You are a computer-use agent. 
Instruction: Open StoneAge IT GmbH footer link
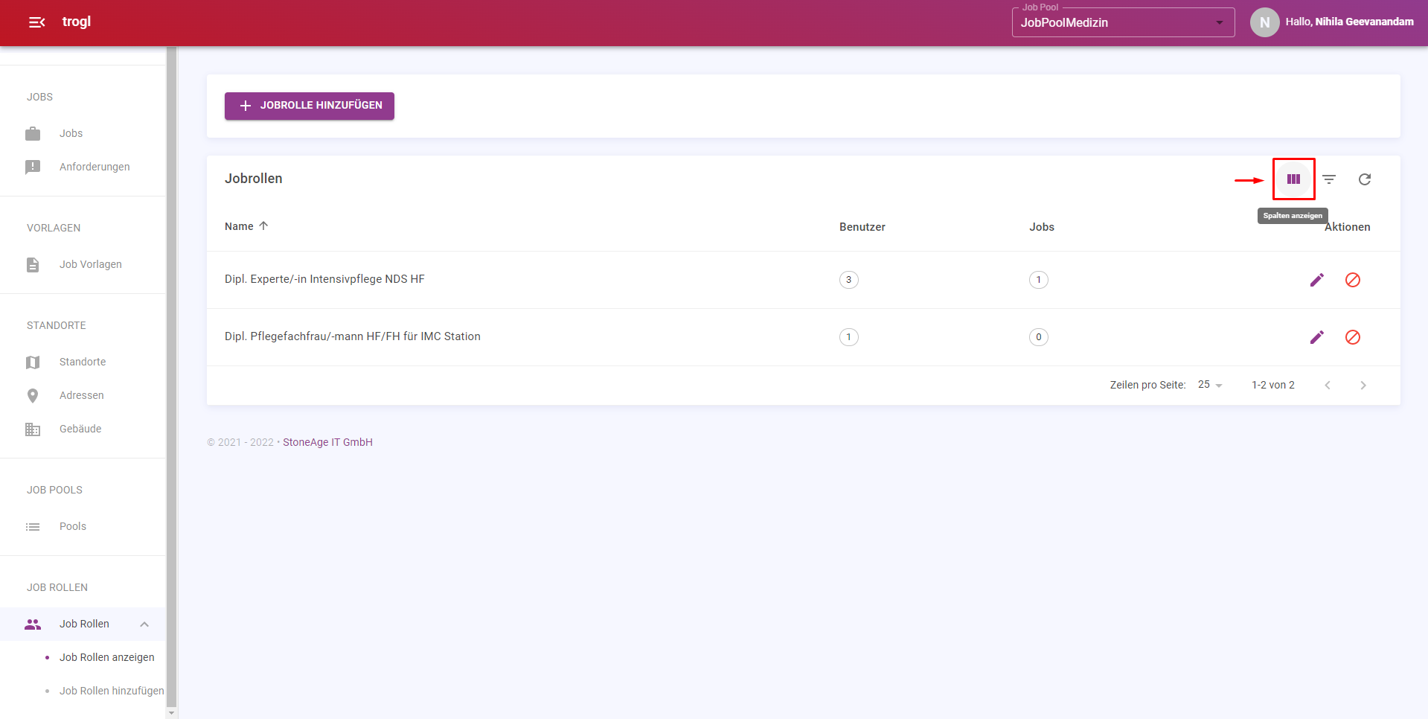[327, 442]
